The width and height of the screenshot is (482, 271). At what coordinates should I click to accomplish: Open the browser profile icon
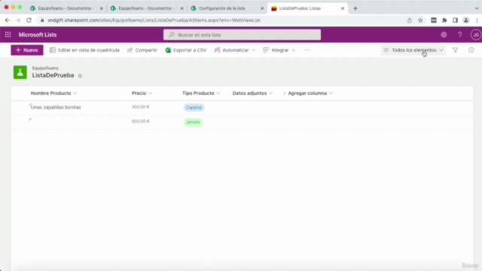[x=466, y=20]
